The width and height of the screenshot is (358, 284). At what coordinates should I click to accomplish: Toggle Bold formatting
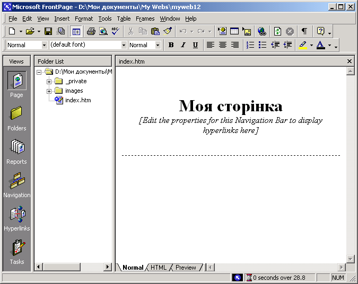click(171, 45)
